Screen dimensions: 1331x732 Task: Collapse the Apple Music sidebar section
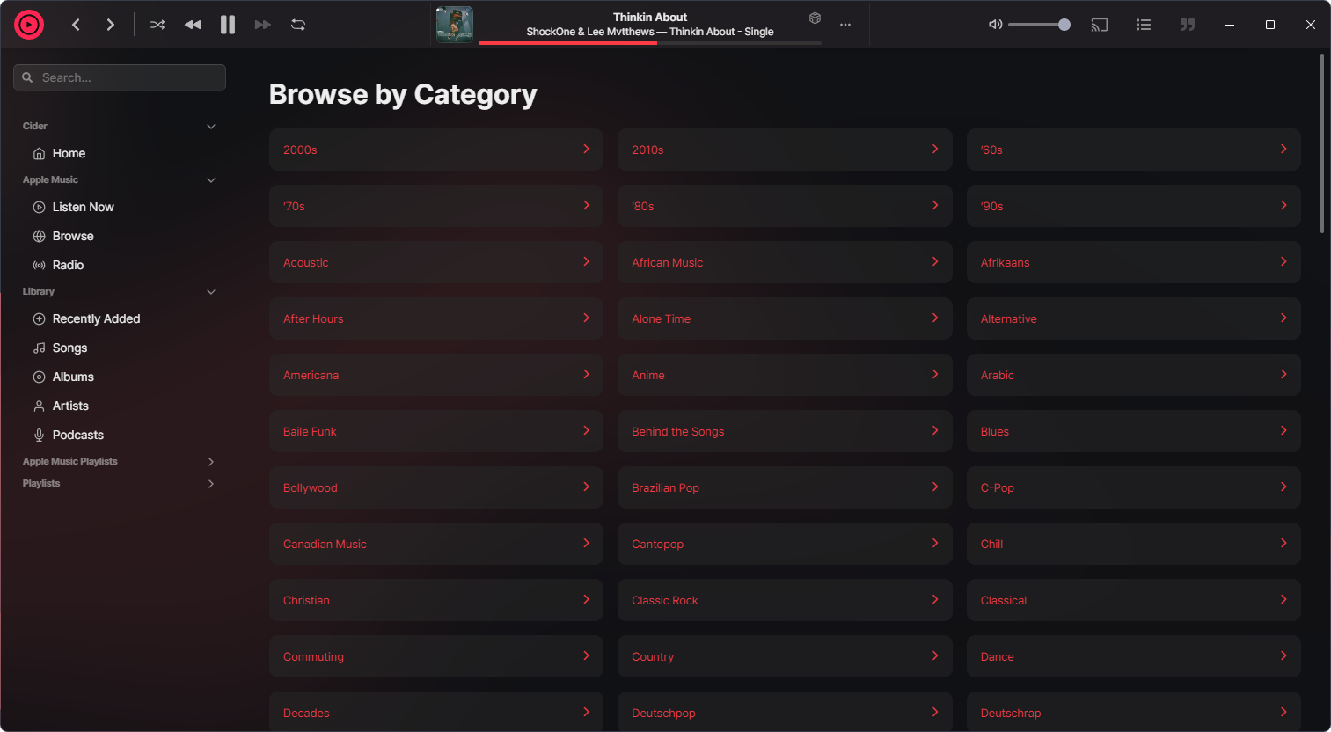click(x=211, y=180)
